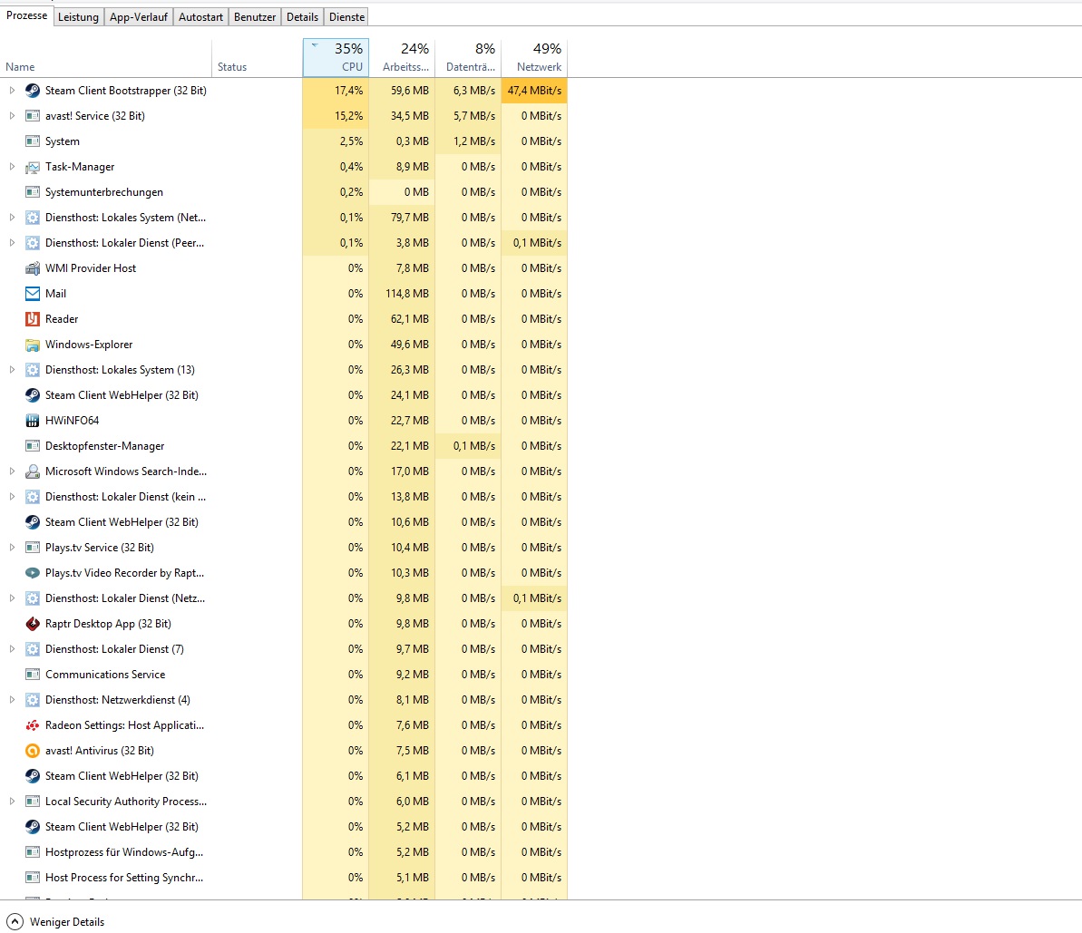The width and height of the screenshot is (1082, 933).
Task: Switch to the Autostart tab
Action: click(200, 16)
